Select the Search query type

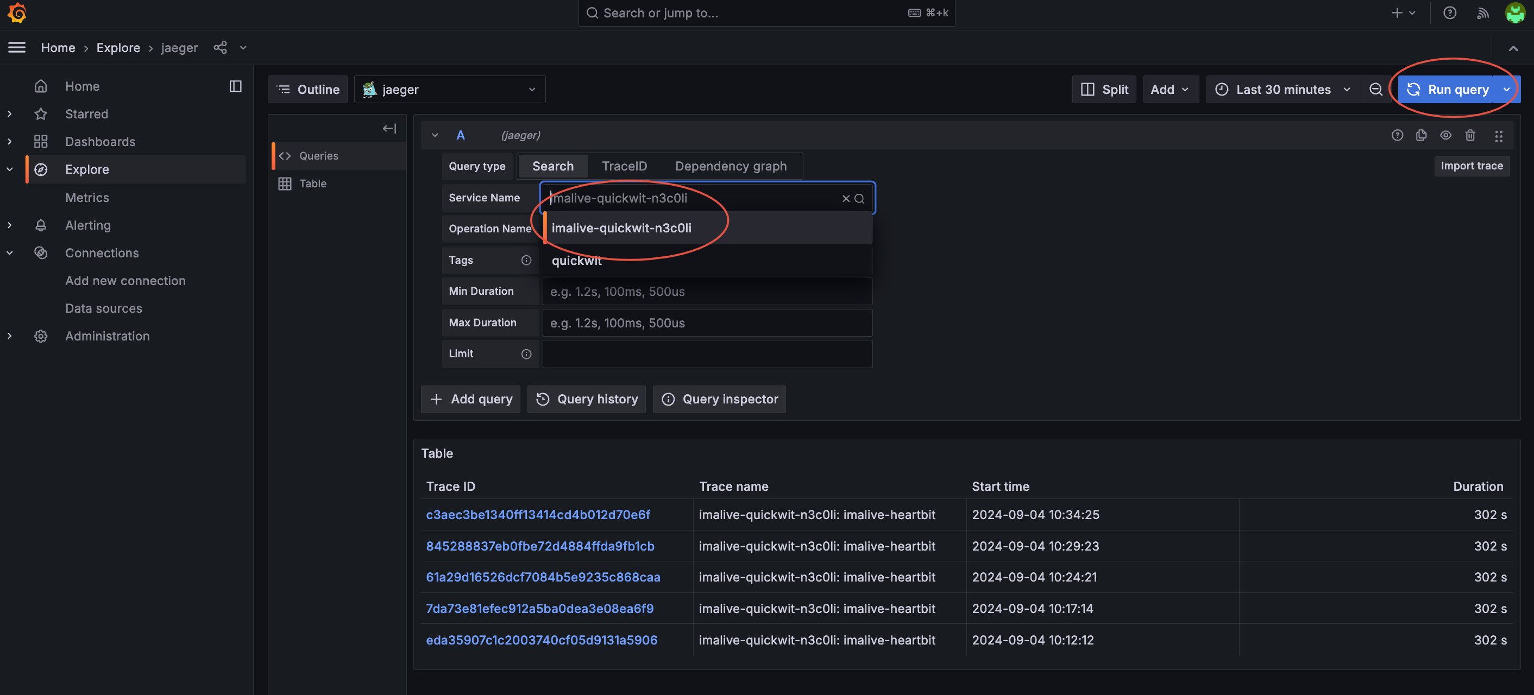point(552,167)
